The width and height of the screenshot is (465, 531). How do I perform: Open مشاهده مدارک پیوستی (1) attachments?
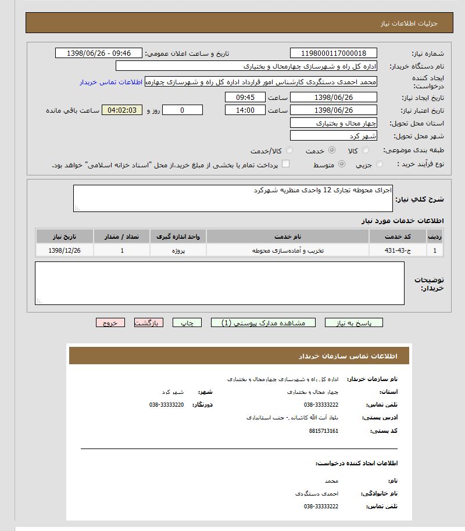[x=263, y=323]
